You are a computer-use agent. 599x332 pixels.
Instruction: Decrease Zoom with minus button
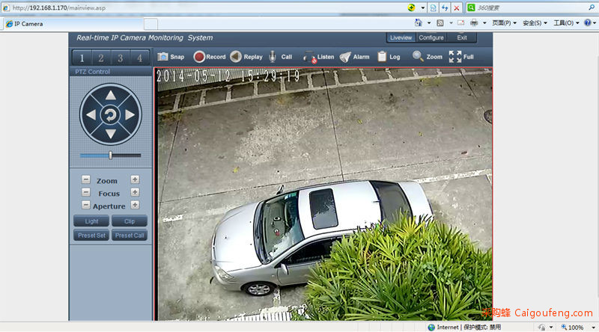(x=86, y=179)
